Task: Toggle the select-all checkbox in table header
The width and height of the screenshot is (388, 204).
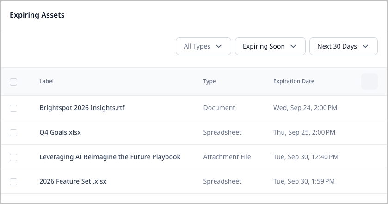Action: pyautogui.click(x=13, y=81)
